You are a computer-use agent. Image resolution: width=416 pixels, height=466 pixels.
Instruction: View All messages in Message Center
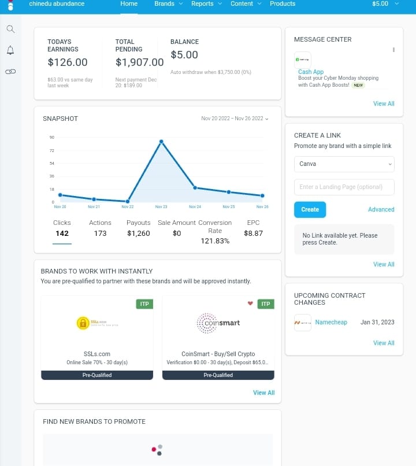pyautogui.click(x=384, y=103)
